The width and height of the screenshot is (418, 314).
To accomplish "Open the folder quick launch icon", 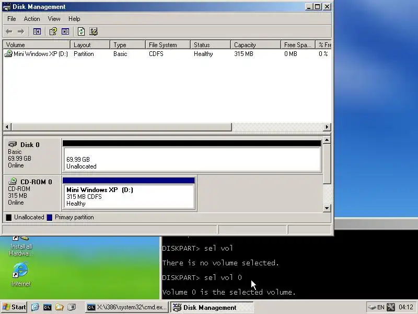I will click(59, 307).
